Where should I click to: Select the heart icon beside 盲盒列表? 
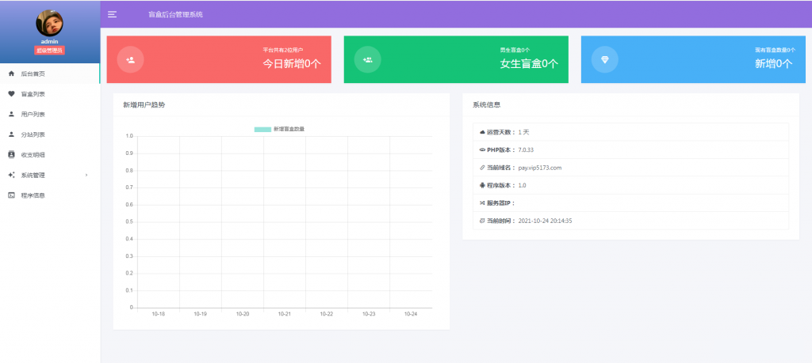11,94
